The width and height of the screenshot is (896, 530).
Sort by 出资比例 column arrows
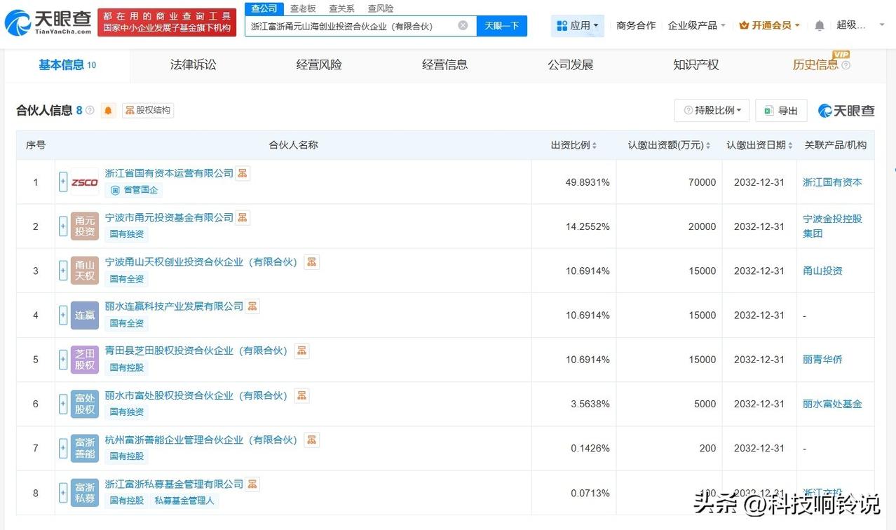pos(595,146)
